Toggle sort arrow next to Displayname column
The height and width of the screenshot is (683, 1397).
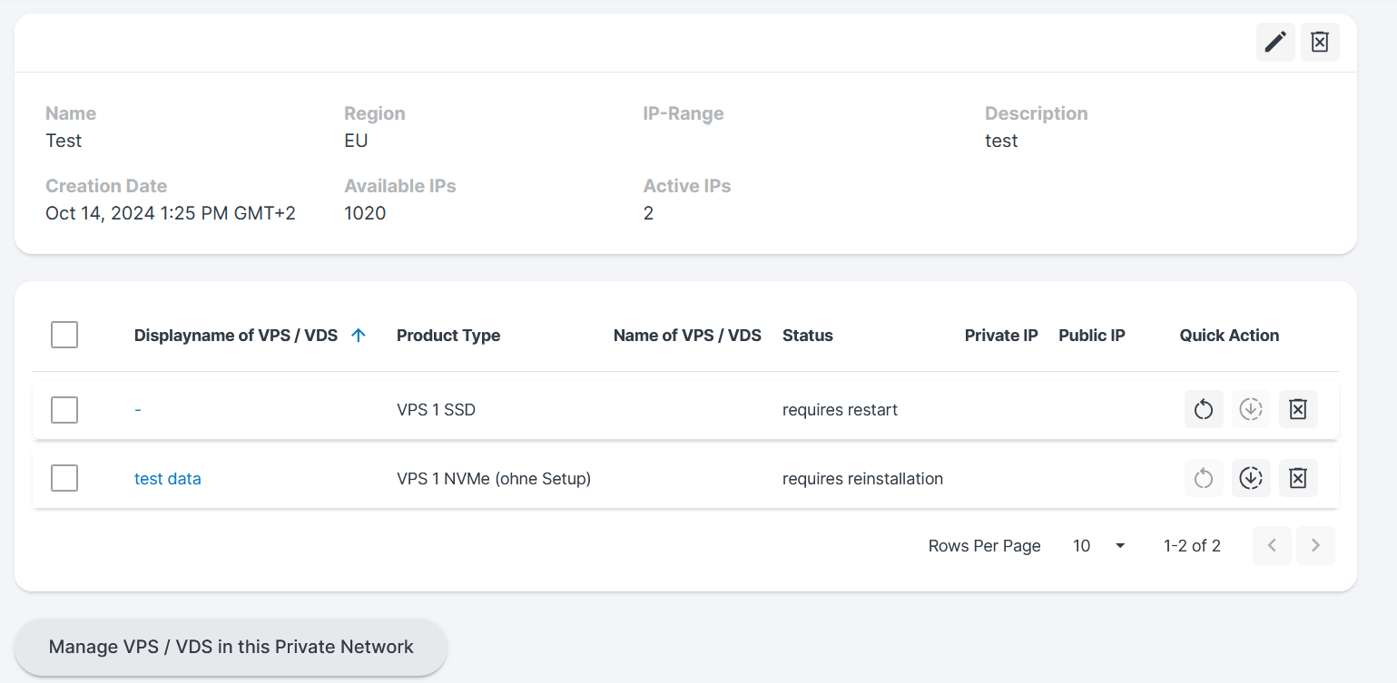pos(359,336)
